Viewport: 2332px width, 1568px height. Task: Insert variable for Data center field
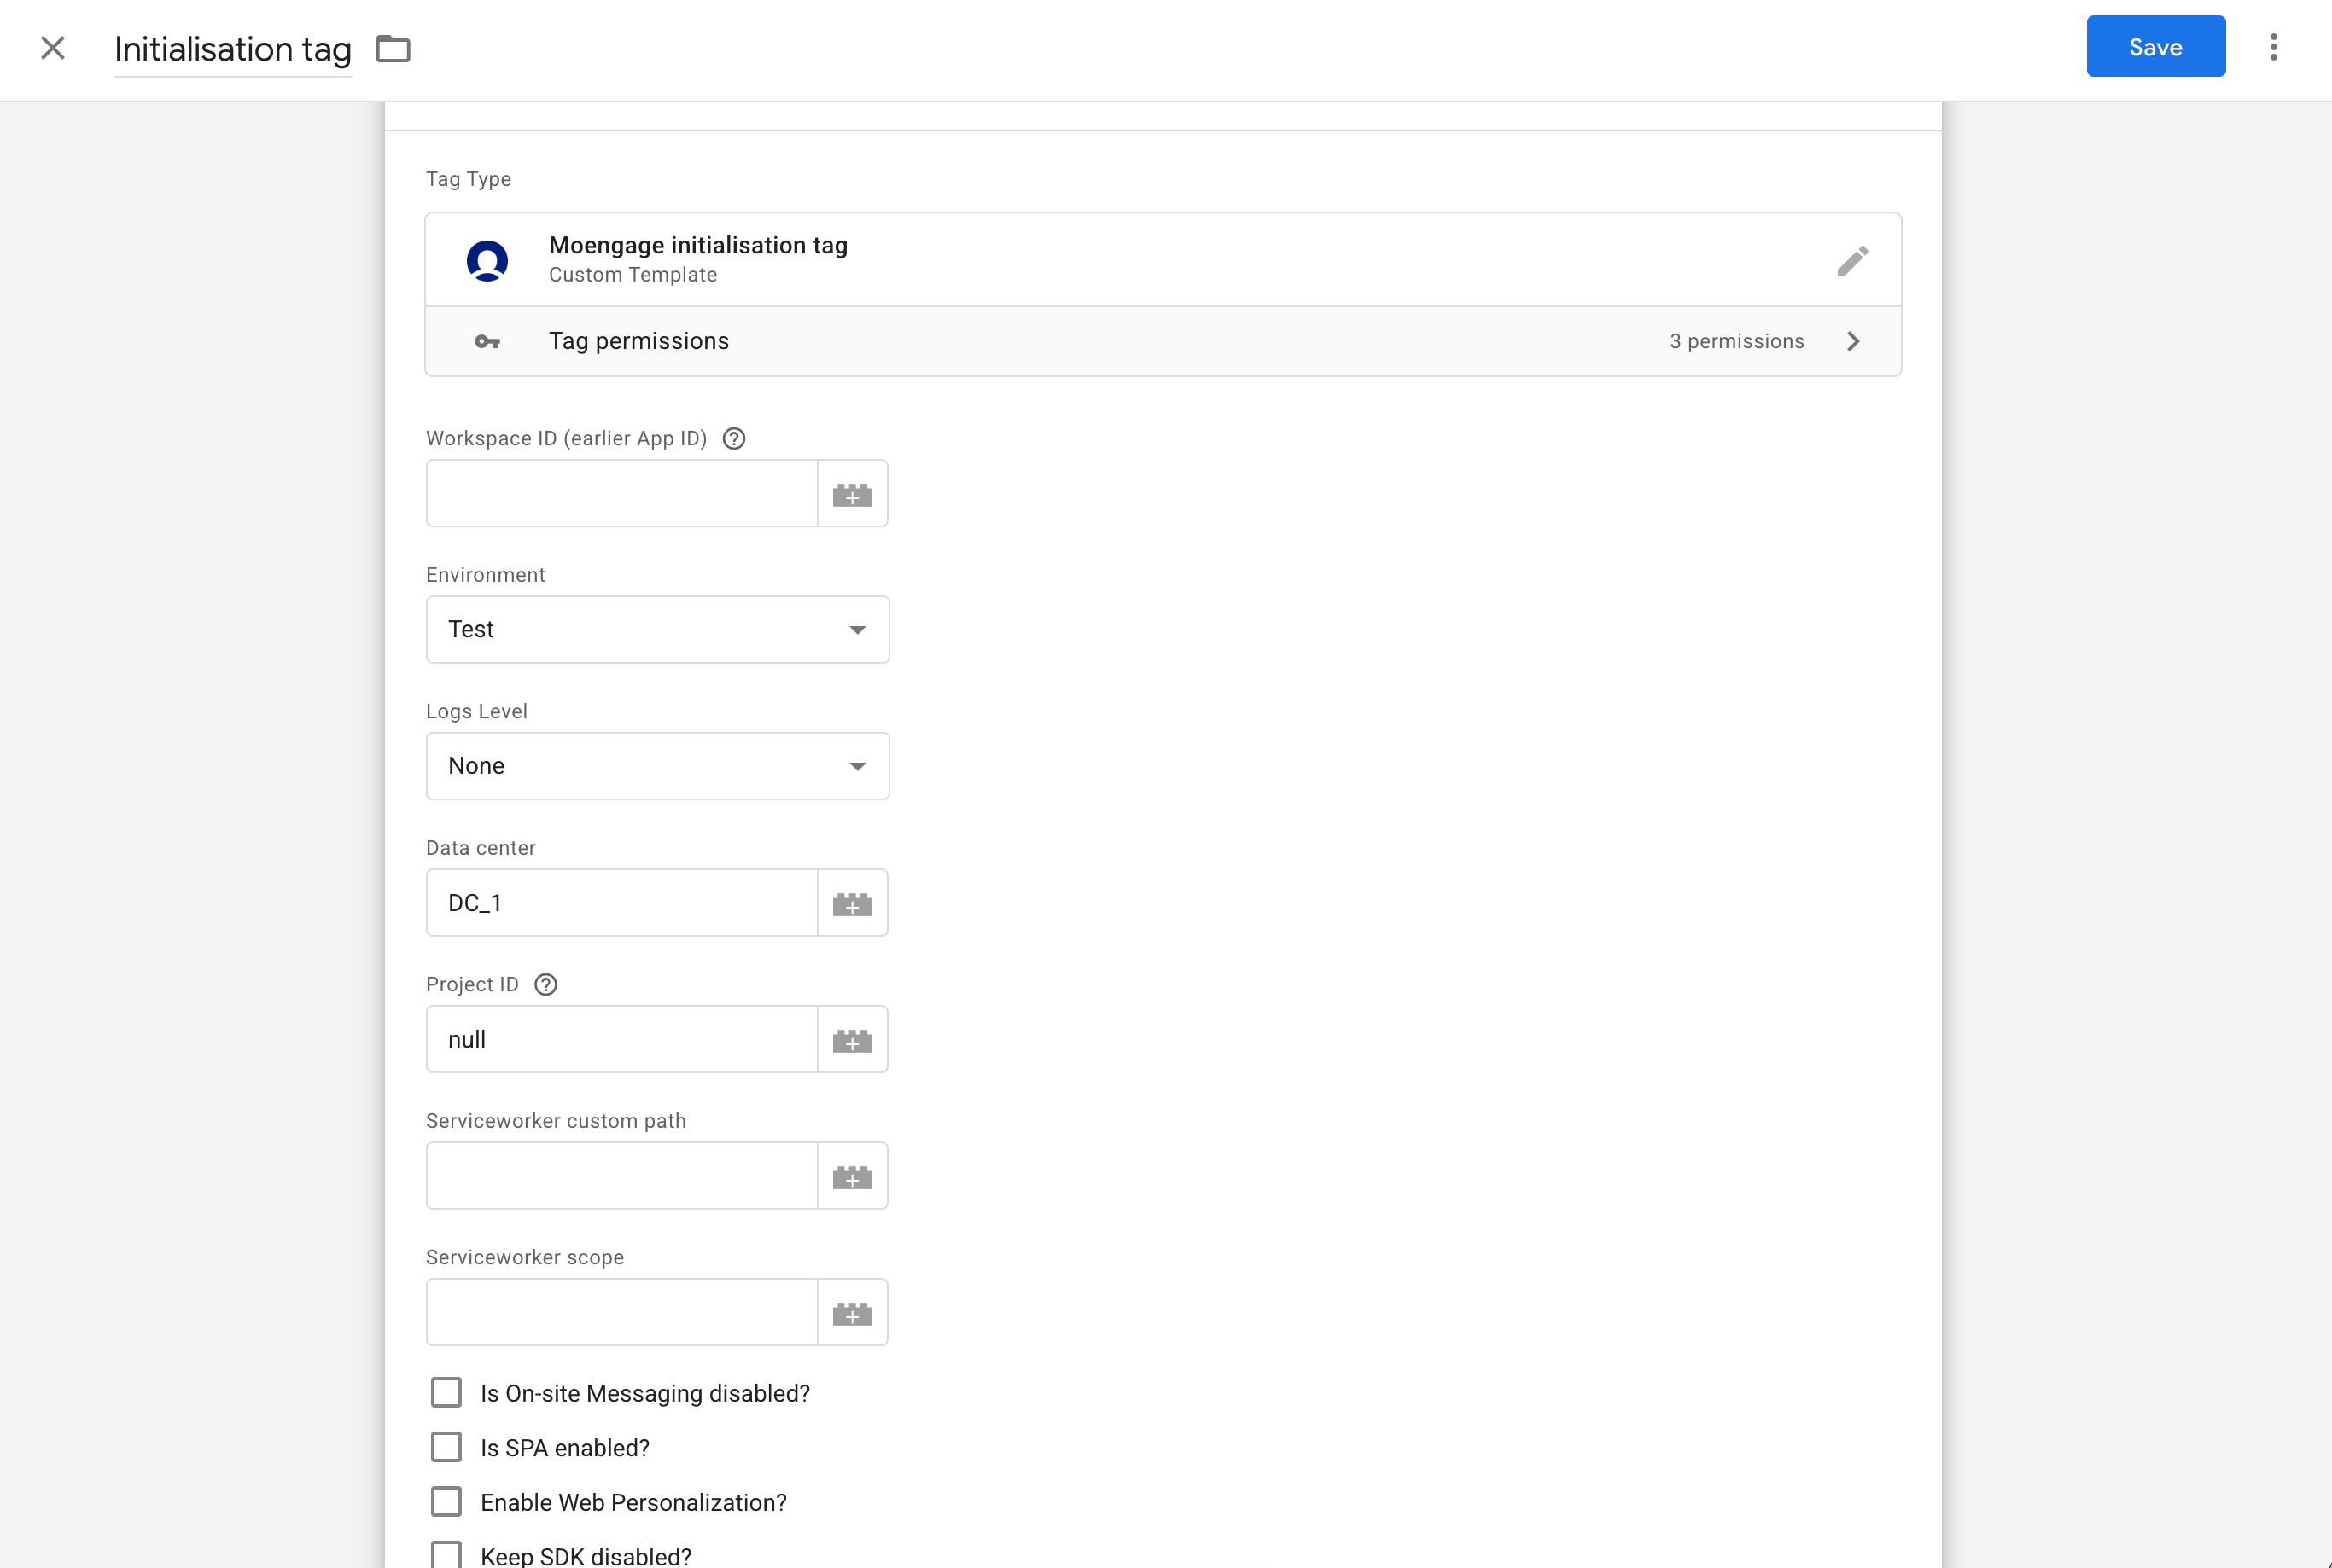853,903
